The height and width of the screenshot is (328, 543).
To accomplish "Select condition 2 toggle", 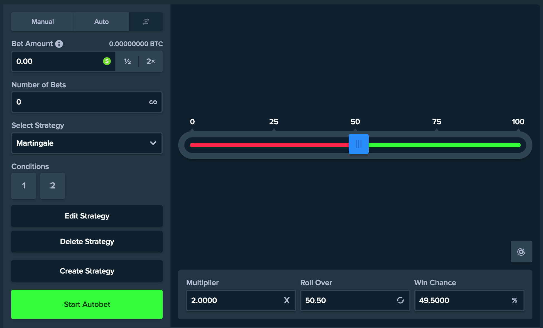I will pyautogui.click(x=53, y=186).
